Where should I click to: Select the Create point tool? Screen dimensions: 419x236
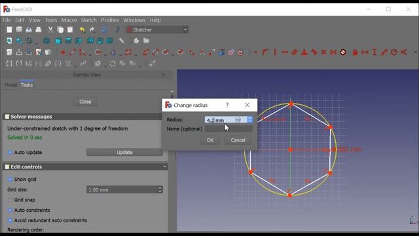tap(63, 52)
